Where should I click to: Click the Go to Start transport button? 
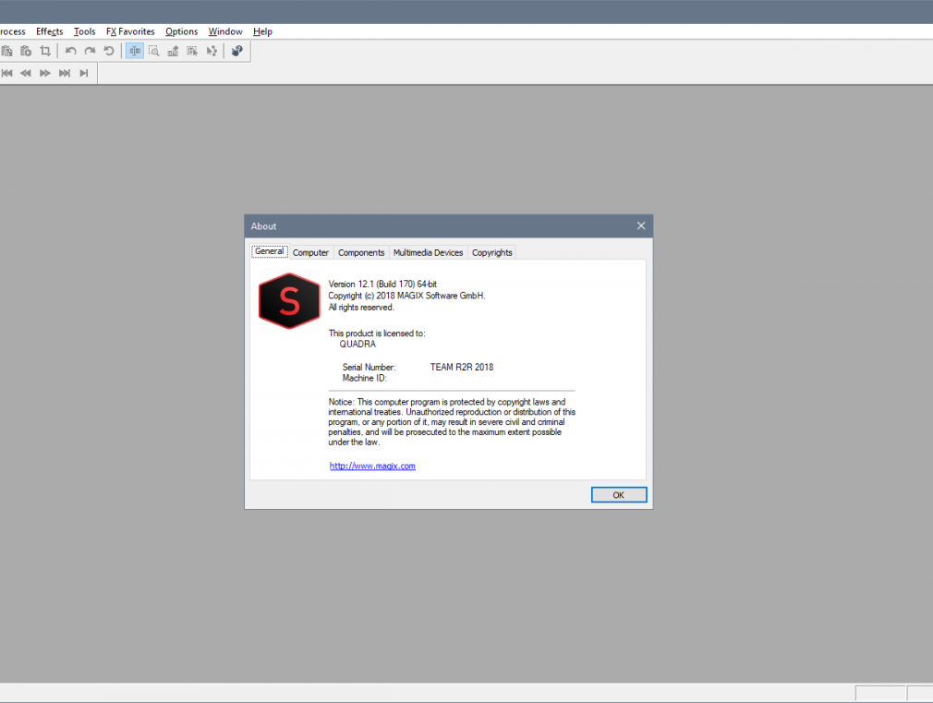click(7, 73)
